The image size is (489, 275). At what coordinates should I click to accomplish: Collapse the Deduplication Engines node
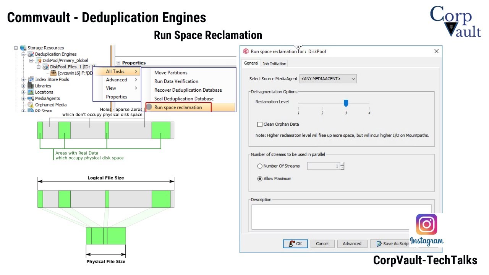click(24, 54)
